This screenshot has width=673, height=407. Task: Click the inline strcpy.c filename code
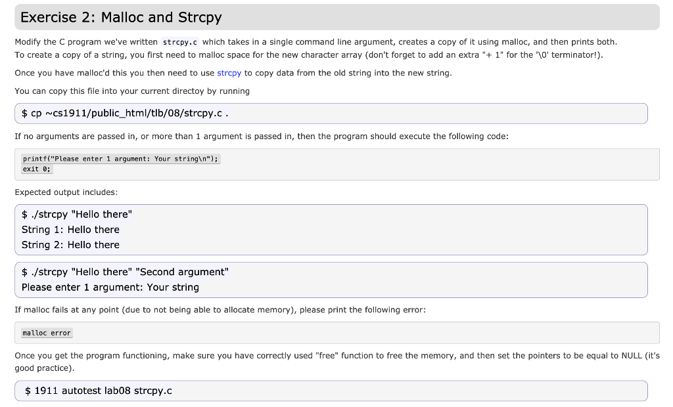click(x=180, y=42)
